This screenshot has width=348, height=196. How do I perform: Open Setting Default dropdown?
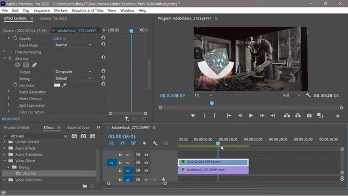[73, 78]
